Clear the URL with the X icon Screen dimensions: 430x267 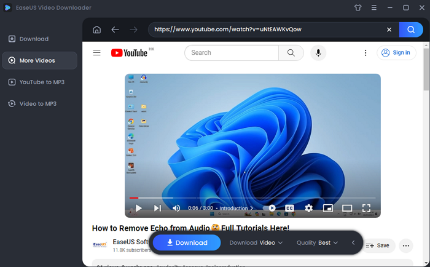click(x=389, y=30)
